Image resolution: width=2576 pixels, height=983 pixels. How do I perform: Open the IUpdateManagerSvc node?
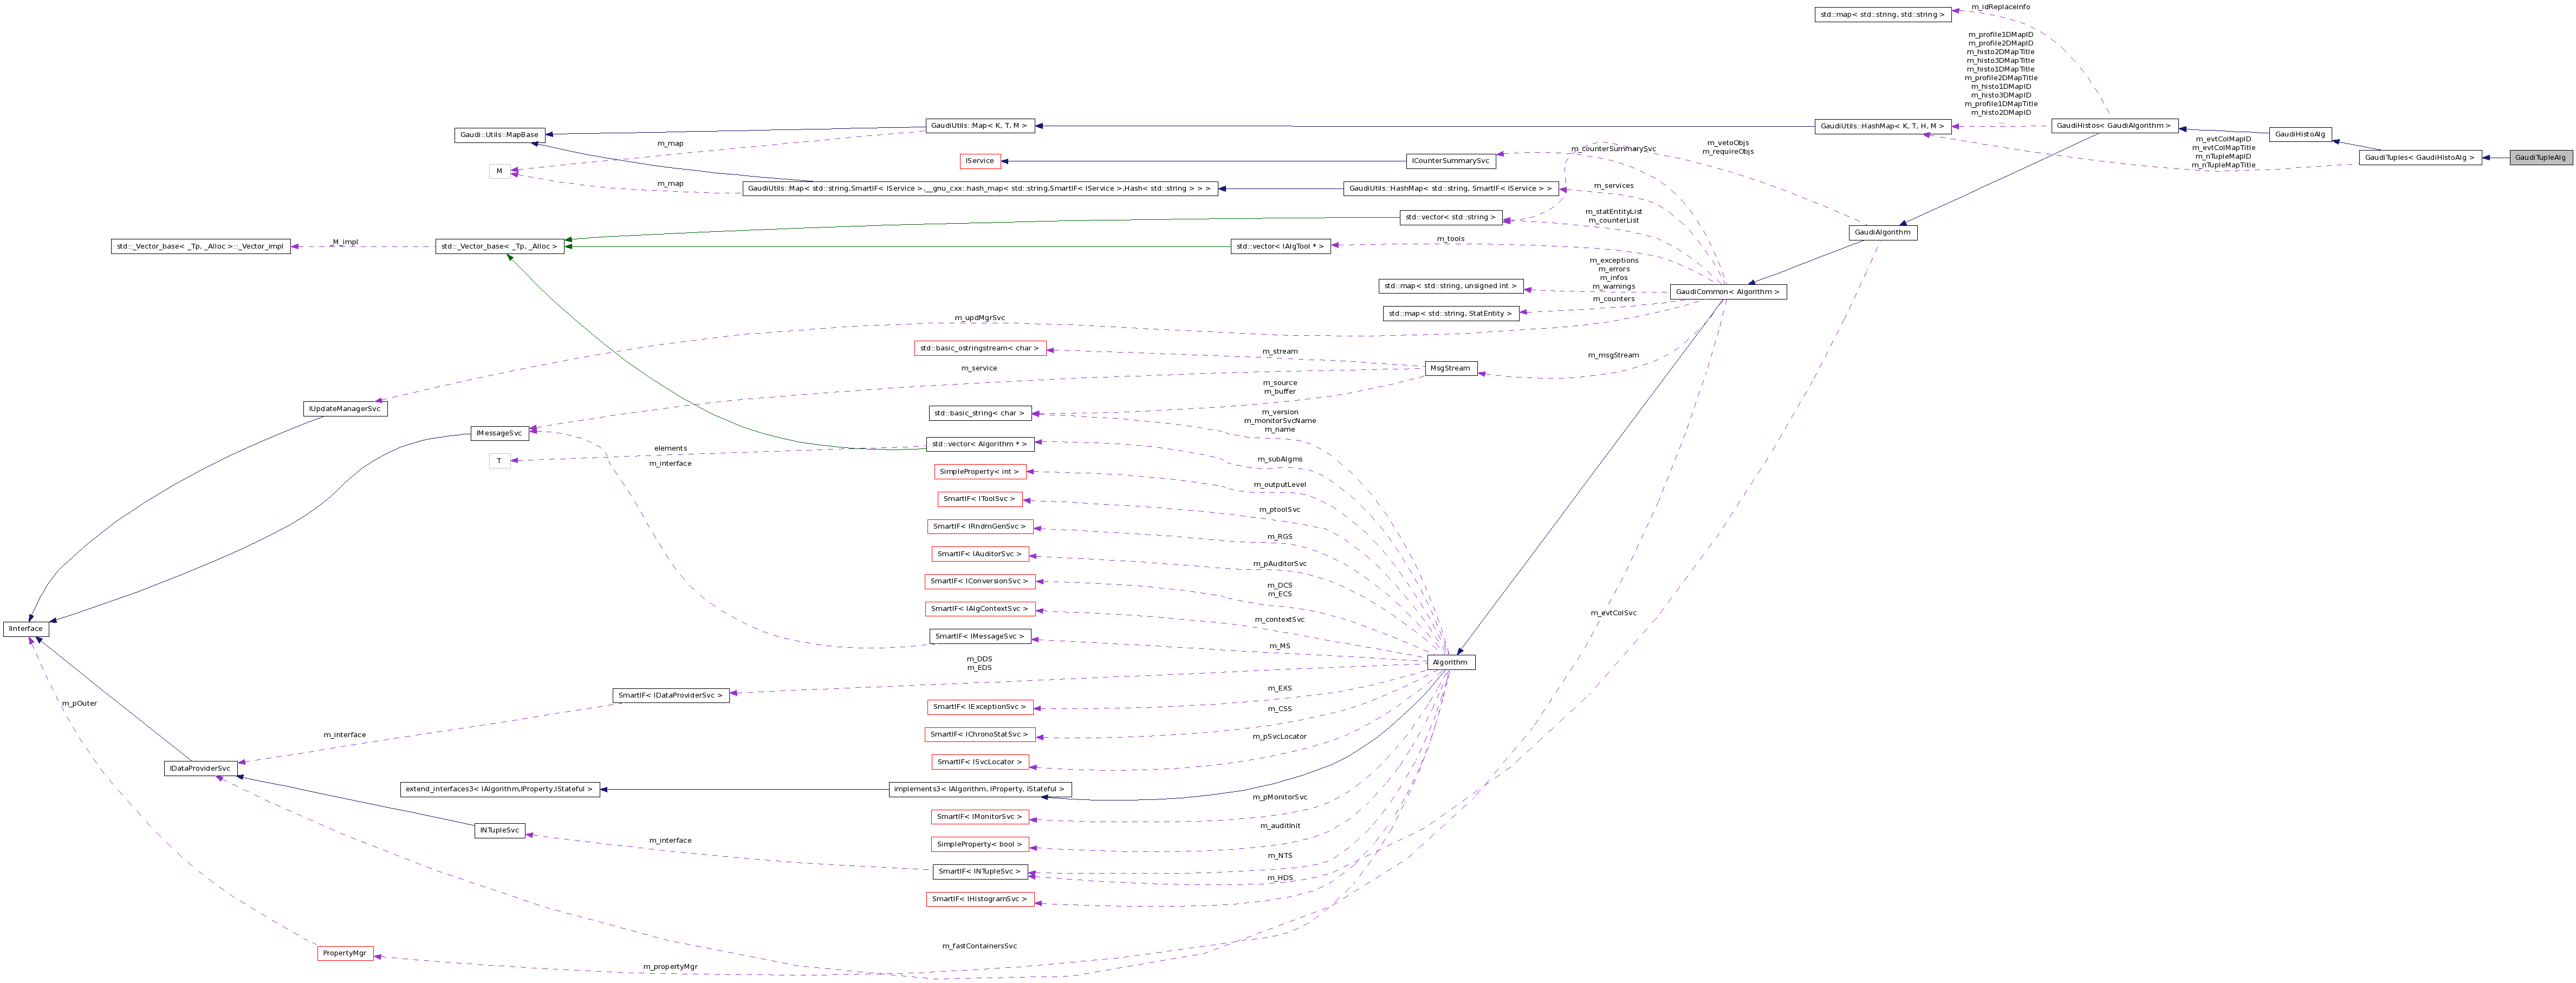(344, 408)
